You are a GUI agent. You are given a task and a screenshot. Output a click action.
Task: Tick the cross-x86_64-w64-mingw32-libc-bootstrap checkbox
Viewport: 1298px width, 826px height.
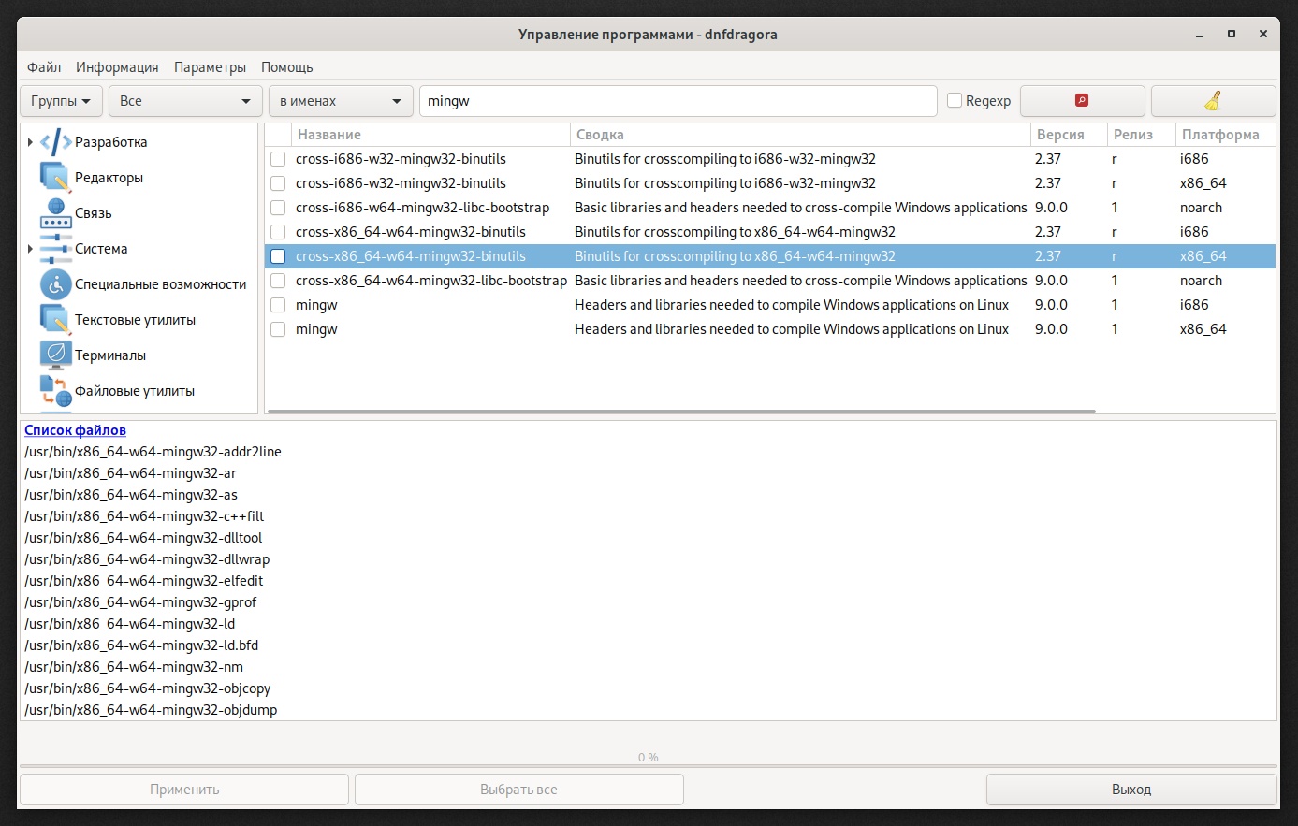(278, 281)
